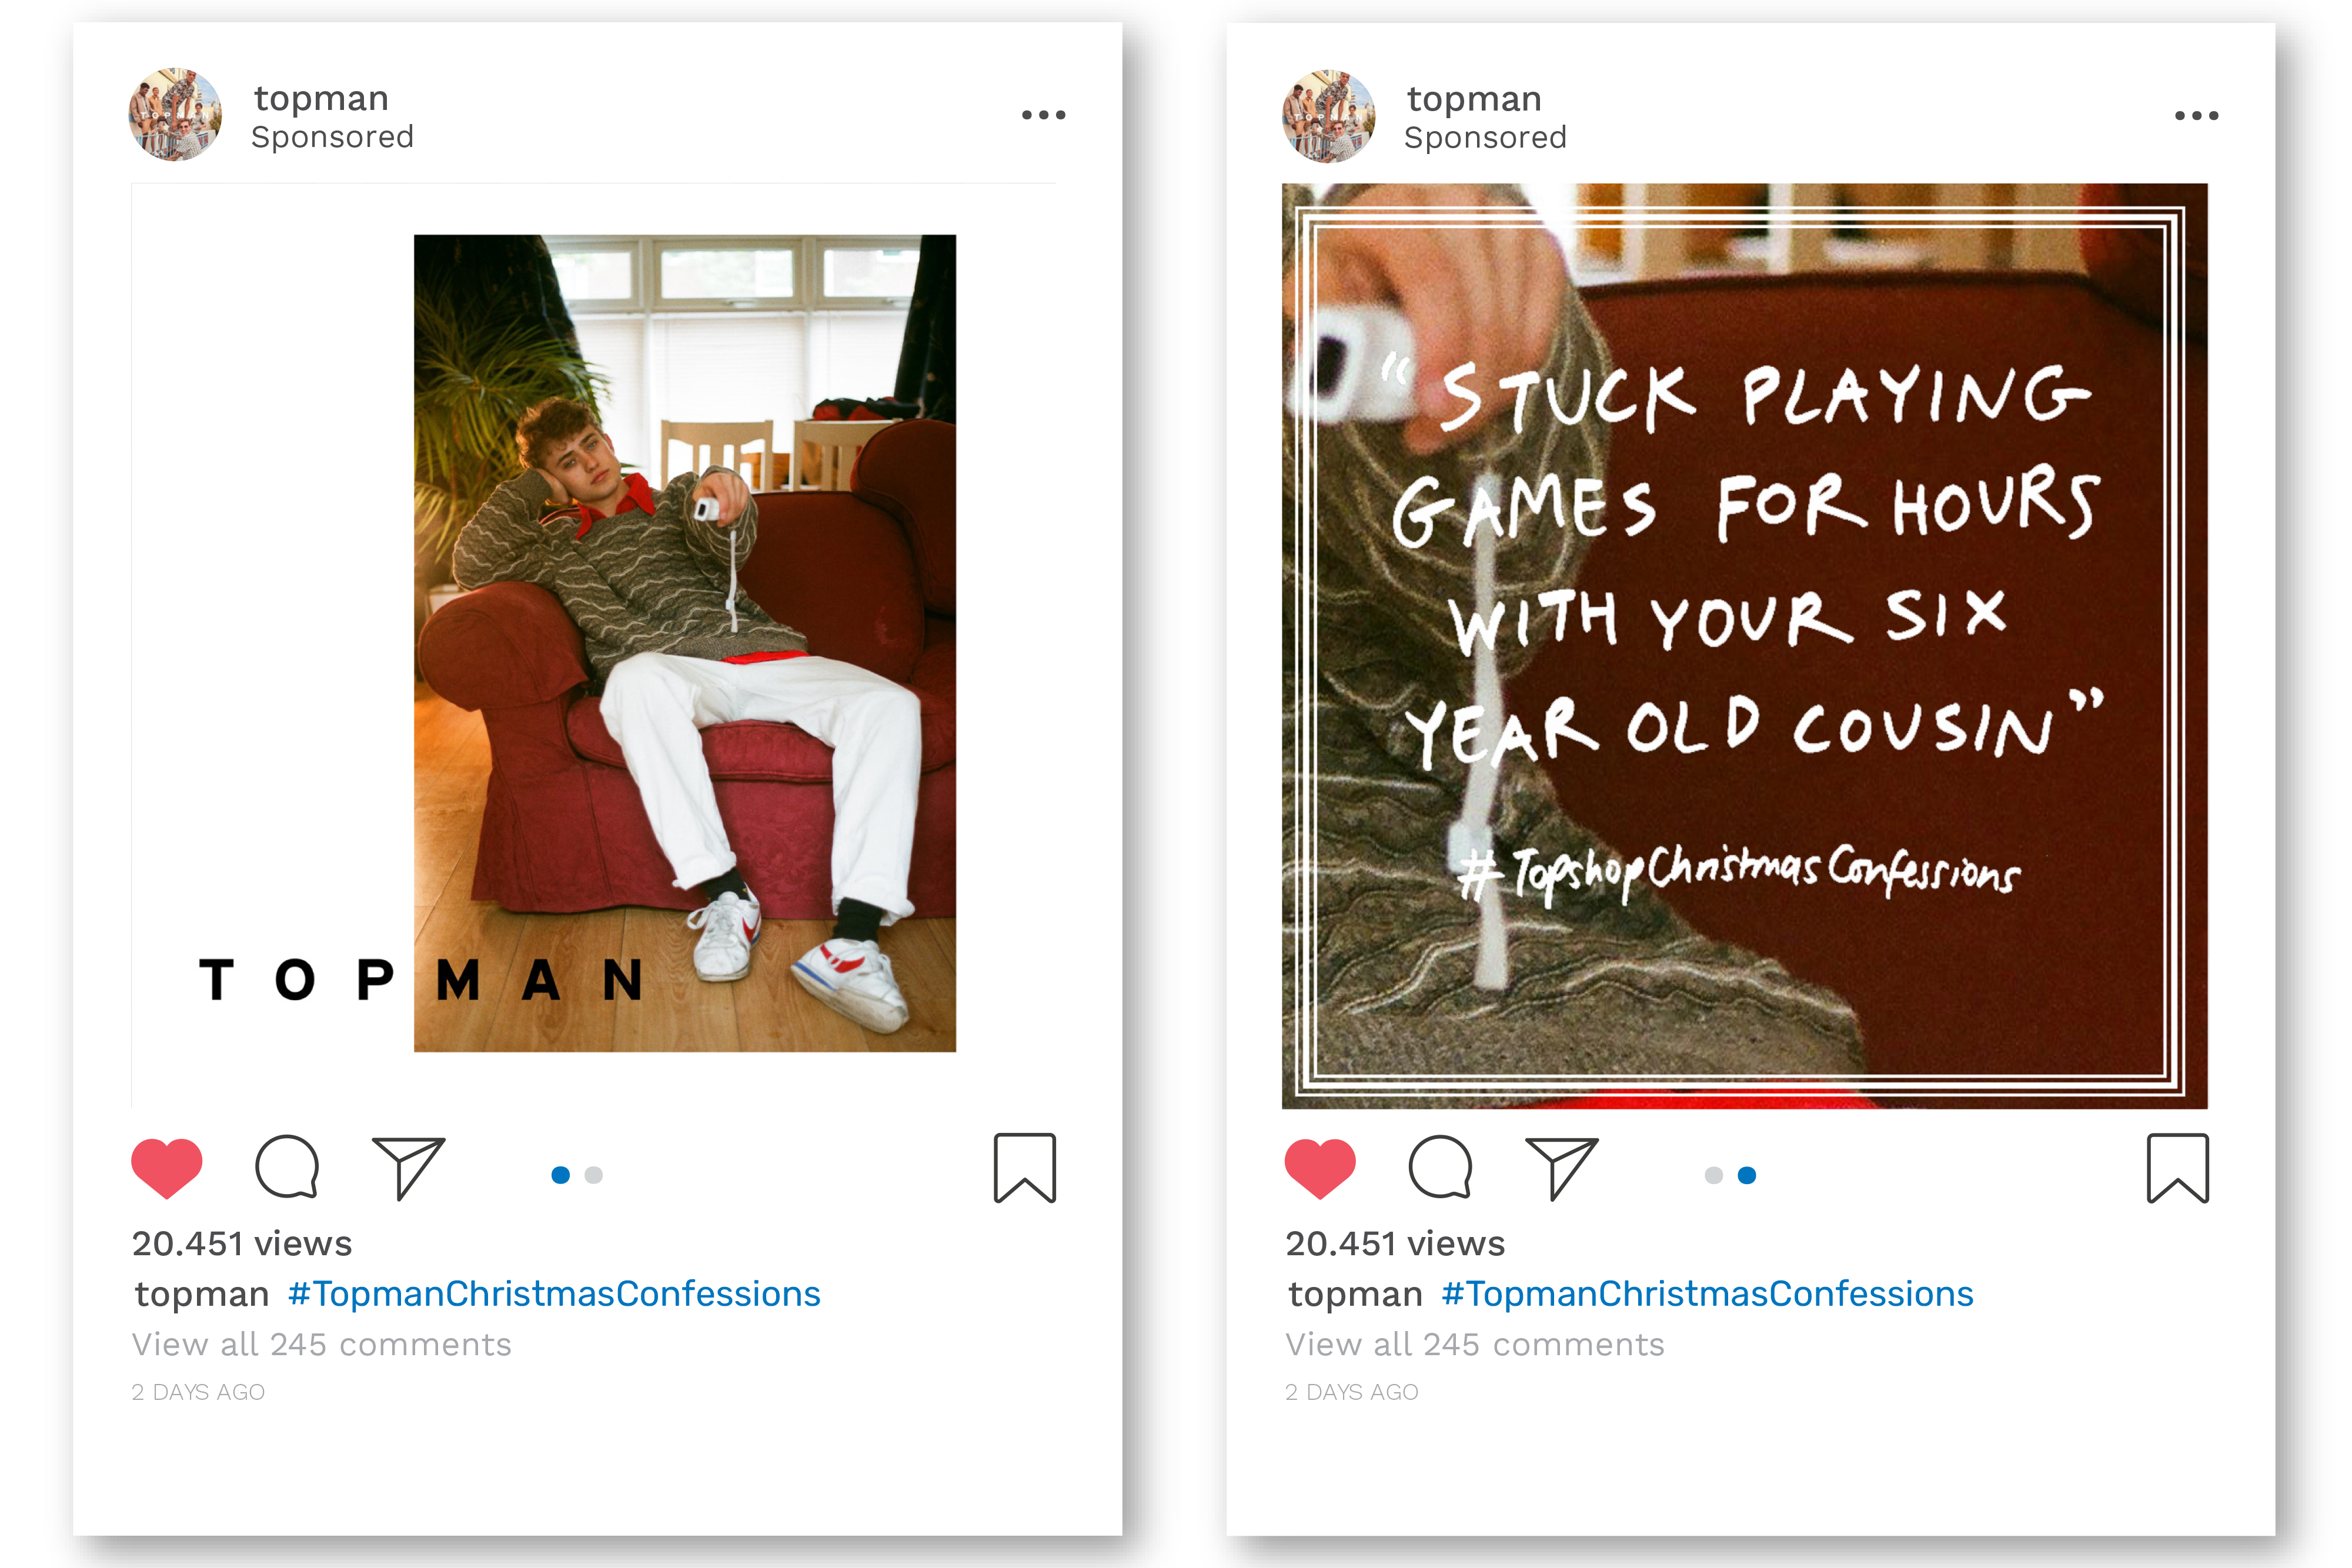Open three-dot options menu on left post

[1043, 115]
